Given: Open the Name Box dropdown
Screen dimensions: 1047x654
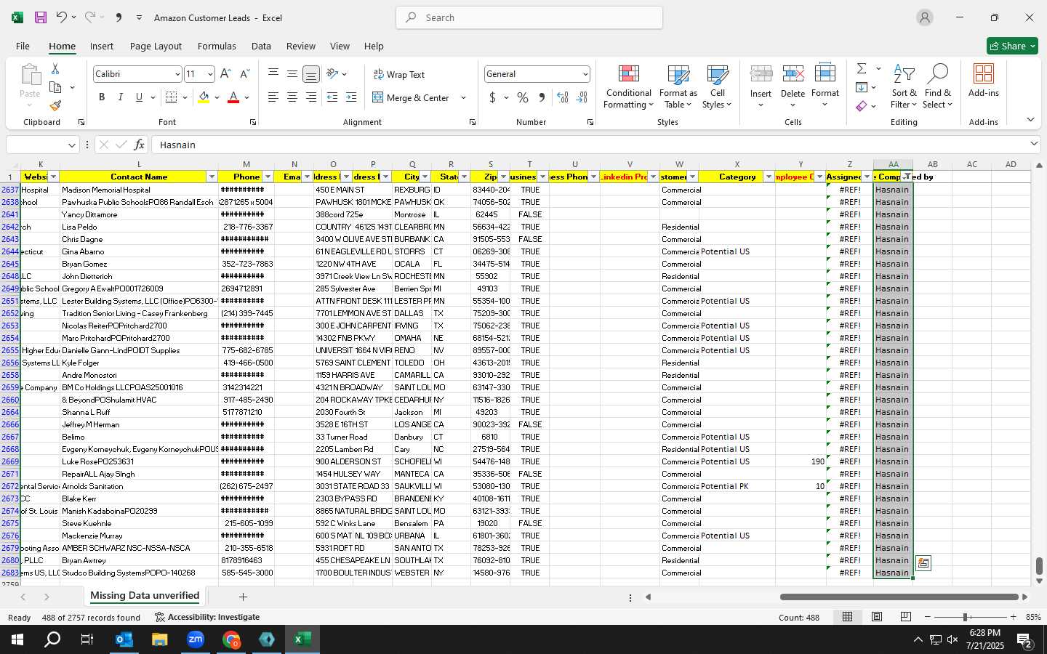Looking at the screenshot, I should pos(71,145).
